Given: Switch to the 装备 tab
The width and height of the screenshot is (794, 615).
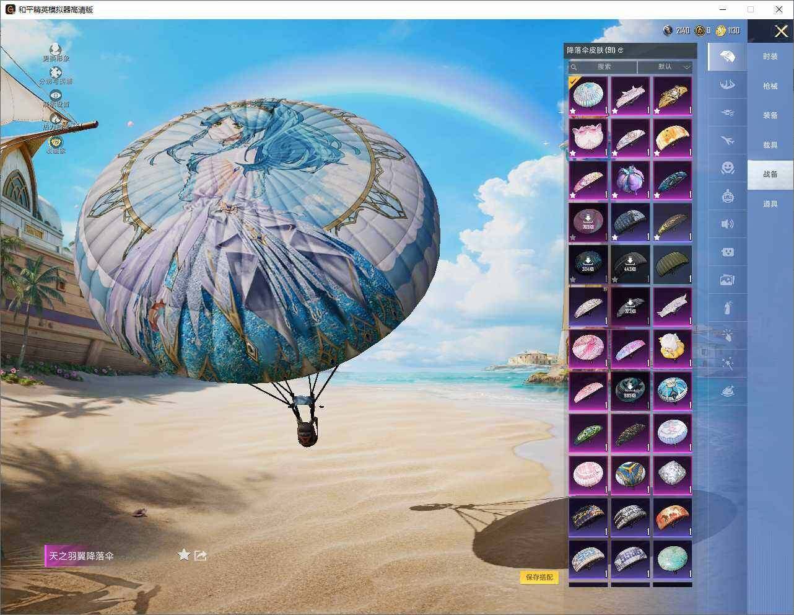Looking at the screenshot, I should (770, 115).
